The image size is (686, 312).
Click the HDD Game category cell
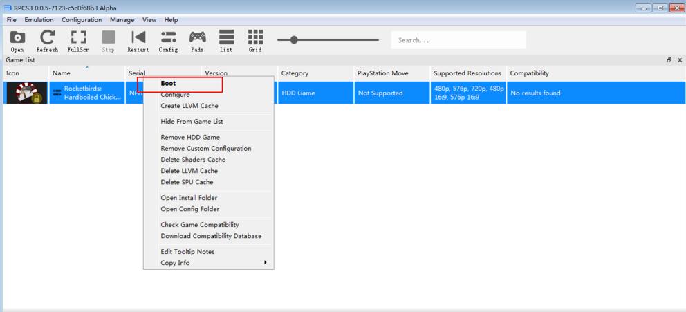point(315,93)
